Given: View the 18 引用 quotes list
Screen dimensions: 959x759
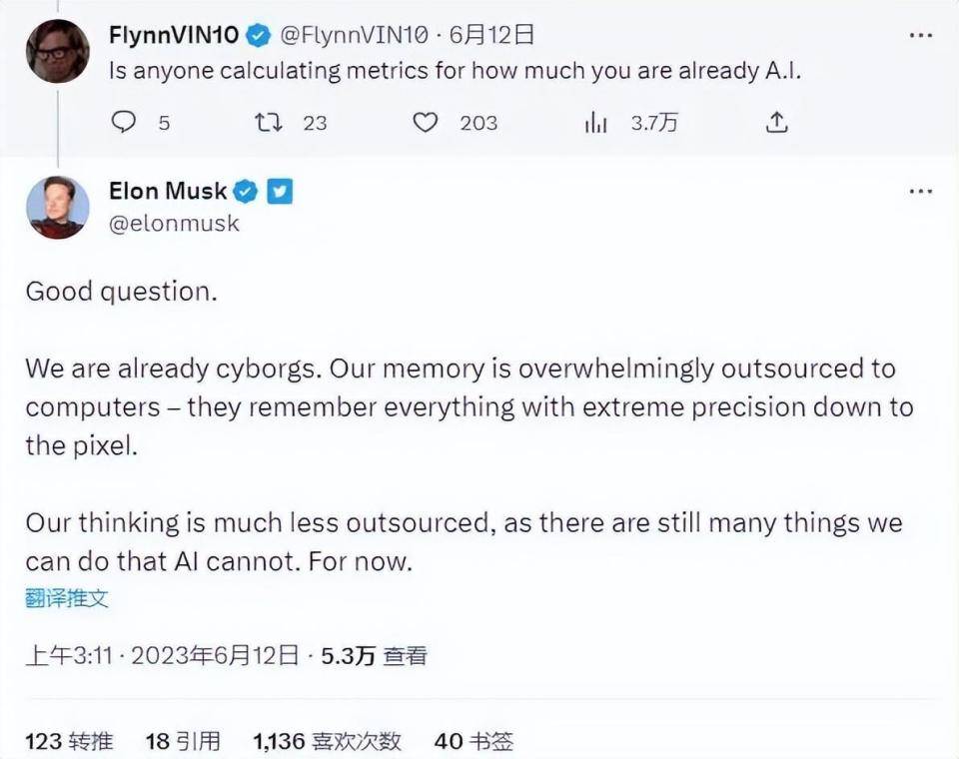Looking at the screenshot, I should click(x=183, y=741).
